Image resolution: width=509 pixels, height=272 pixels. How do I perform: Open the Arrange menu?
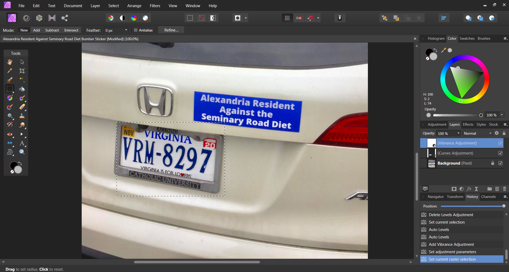pyautogui.click(x=134, y=6)
